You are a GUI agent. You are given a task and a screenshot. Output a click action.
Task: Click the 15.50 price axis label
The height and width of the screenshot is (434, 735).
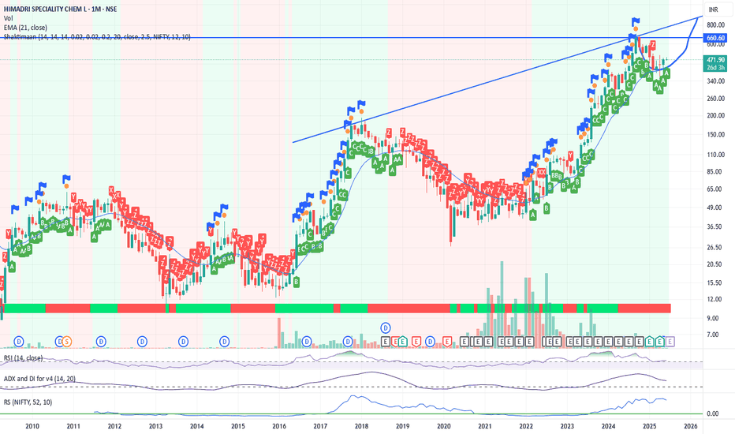point(714,283)
